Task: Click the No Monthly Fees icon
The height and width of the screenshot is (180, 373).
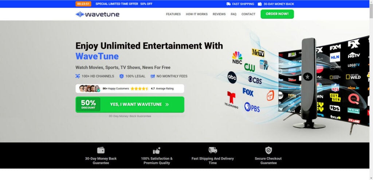Action: (x=153, y=76)
